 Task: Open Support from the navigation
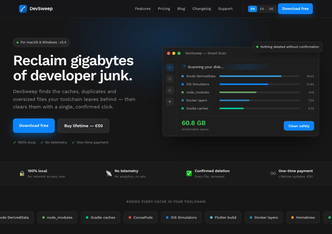[225, 9]
